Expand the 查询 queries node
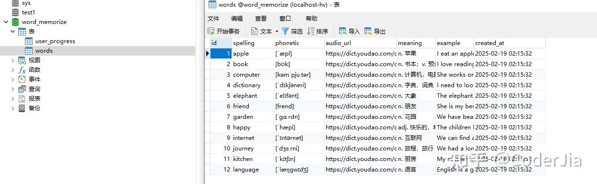597x184 pixels. (13, 89)
